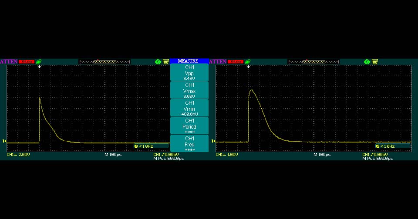Click the white trigger position arrow on 1.00V screen
Screen dimensions: 418x219
pyautogui.click(x=249, y=67)
